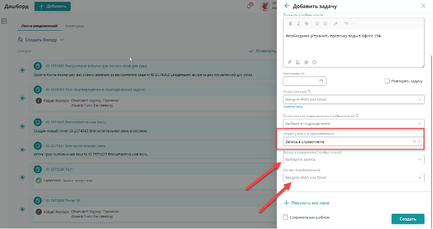Undo last edit in description editor

pyautogui.click(x=346, y=24)
